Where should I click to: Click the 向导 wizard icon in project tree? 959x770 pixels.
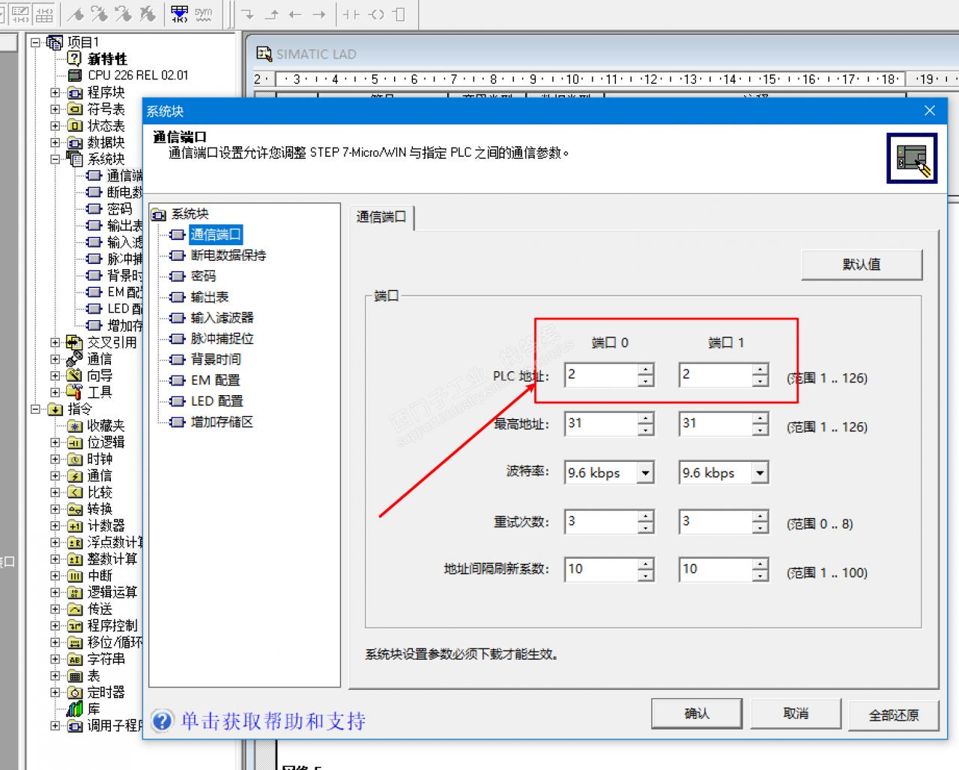(x=74, y=375)
